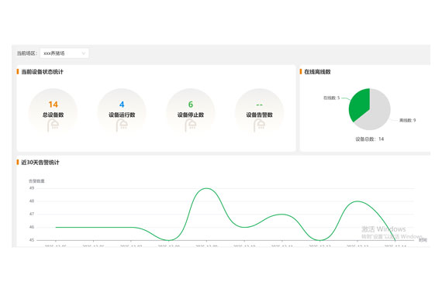The width and height of the screenshot is (442, 292).
Task: Click the 当前设备状态统计 panel title
Action: pos(43,72)
